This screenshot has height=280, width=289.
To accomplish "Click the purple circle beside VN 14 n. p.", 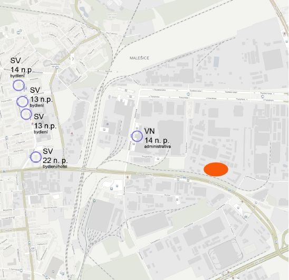I will tap(137, 136).
